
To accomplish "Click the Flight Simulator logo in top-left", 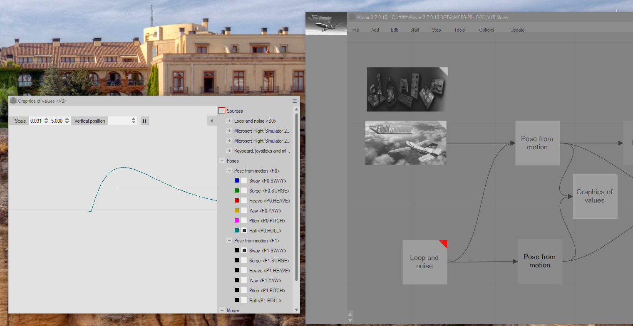I will 326,24.
